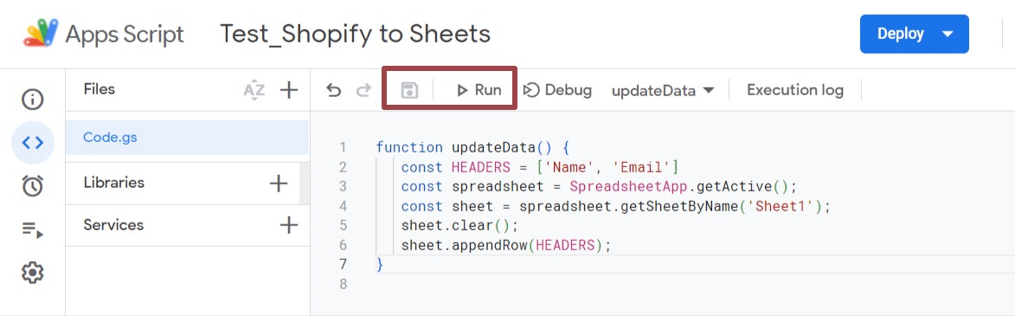Undo the last edit

coord(333,90)
